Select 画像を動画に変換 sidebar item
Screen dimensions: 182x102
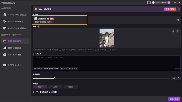[15, 41]
